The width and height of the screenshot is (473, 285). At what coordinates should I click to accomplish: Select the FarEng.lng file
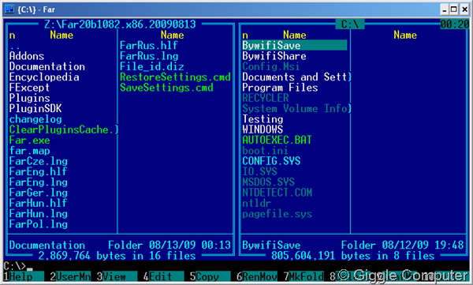(39, 182)
